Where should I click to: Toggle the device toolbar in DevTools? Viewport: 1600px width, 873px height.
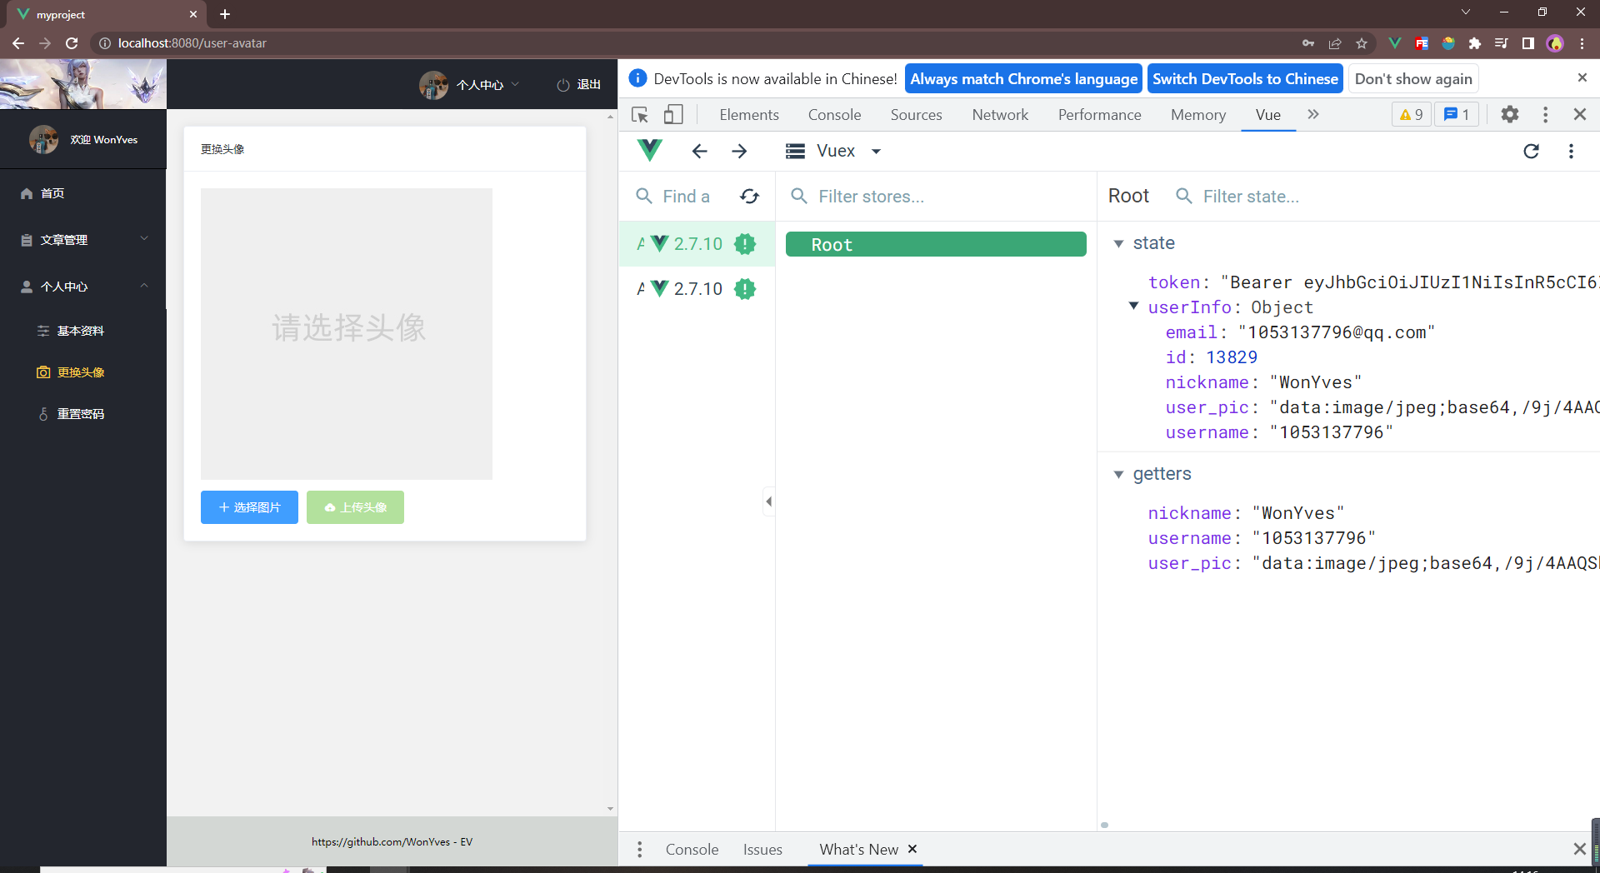674,114
